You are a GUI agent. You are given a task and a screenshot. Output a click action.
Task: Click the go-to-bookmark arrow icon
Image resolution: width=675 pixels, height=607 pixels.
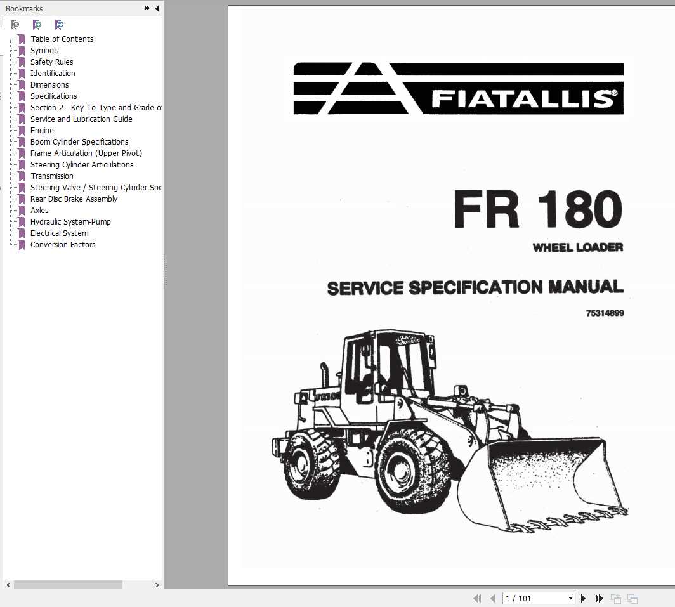[x=59, y=24]
